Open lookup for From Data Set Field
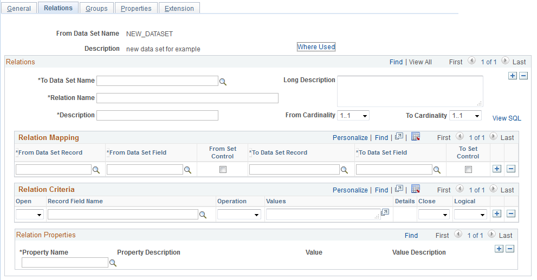This screenshot has width=537, height=280. coord(187,170)
